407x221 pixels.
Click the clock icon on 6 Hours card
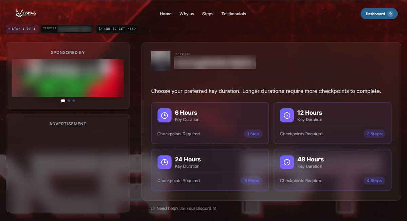point(164,116)
